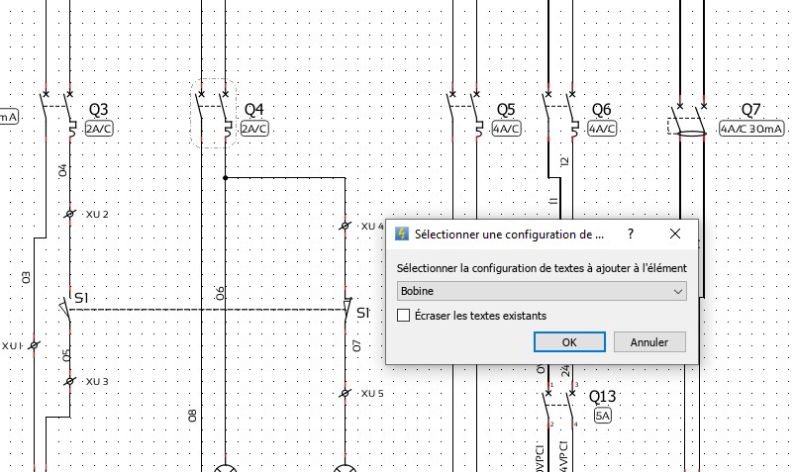Click the Q5 breaker symbol
Image resolution: width=795 pixels, height=472 pixels.
(x=463, y=113)
